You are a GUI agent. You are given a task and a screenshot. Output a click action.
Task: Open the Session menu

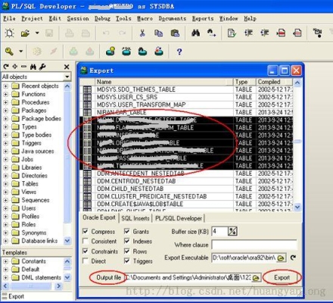(x=78, y=19)
